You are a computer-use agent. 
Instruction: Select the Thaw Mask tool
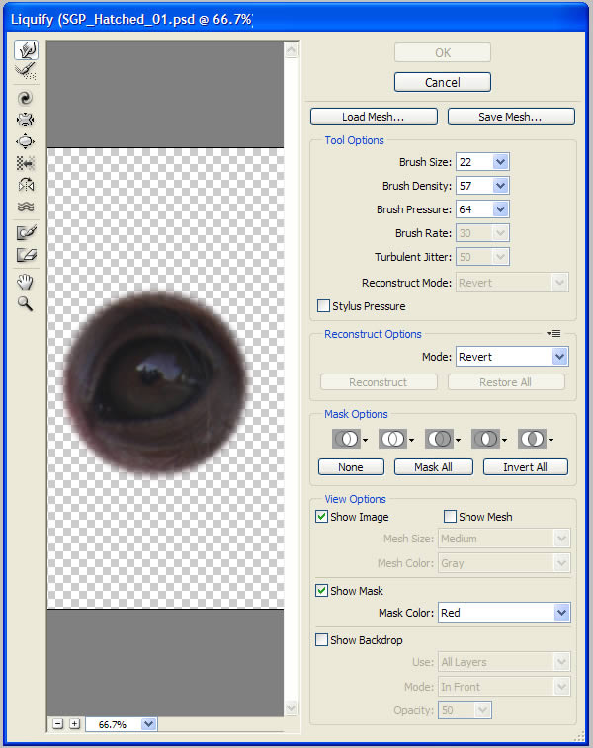click(27, 255)
